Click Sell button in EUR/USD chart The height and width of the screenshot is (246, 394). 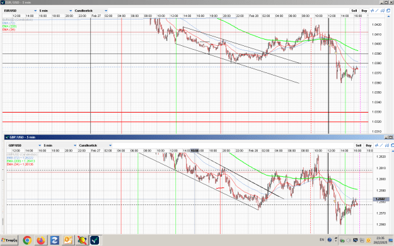coord(354,11)
